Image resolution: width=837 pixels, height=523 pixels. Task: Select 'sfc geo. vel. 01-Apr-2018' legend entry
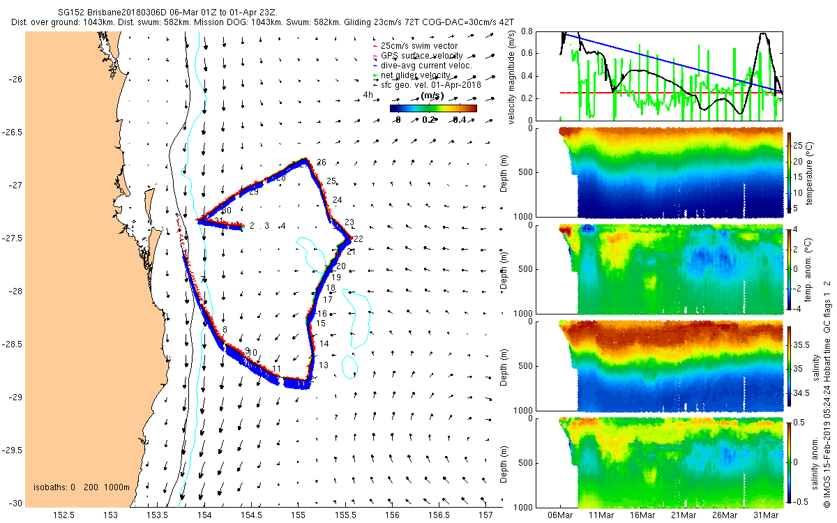[430, 84]
